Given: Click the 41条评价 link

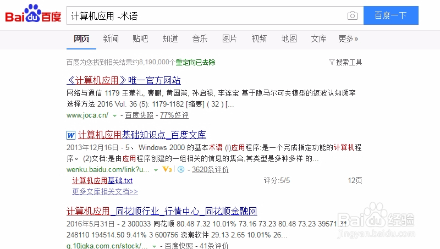Looking at the screenshot, I should click(214, 246).
